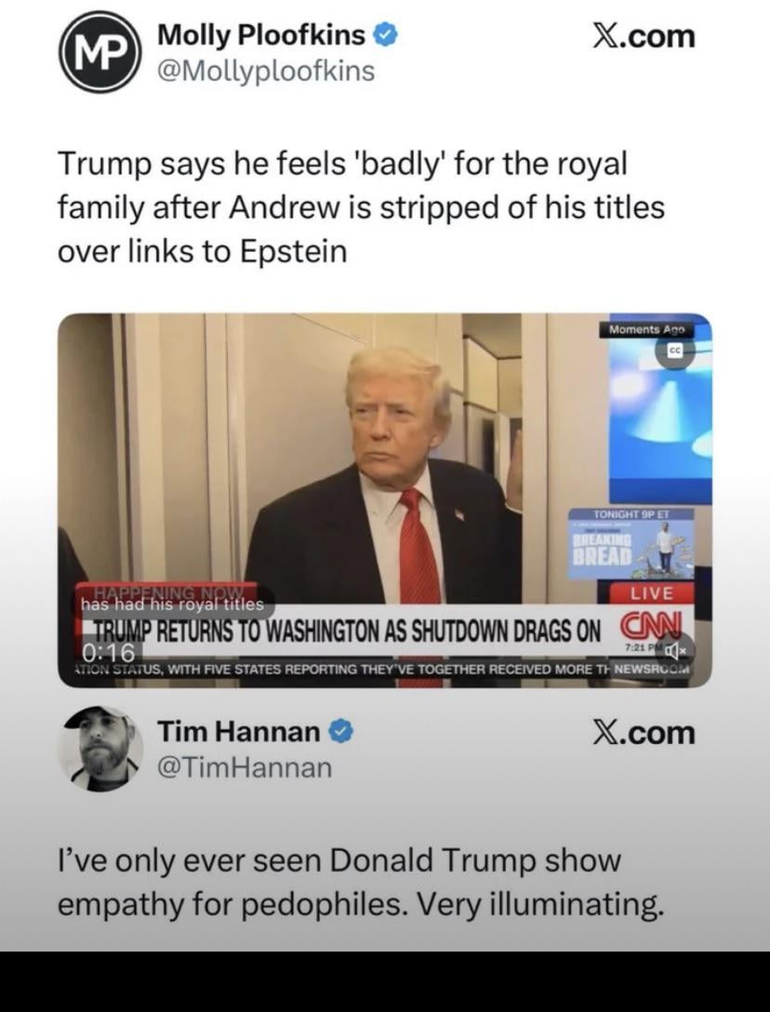The height and width of the screenshot is (1012, 770).
Task: Open the Tim Hannan display name
Action: [239, 731]
